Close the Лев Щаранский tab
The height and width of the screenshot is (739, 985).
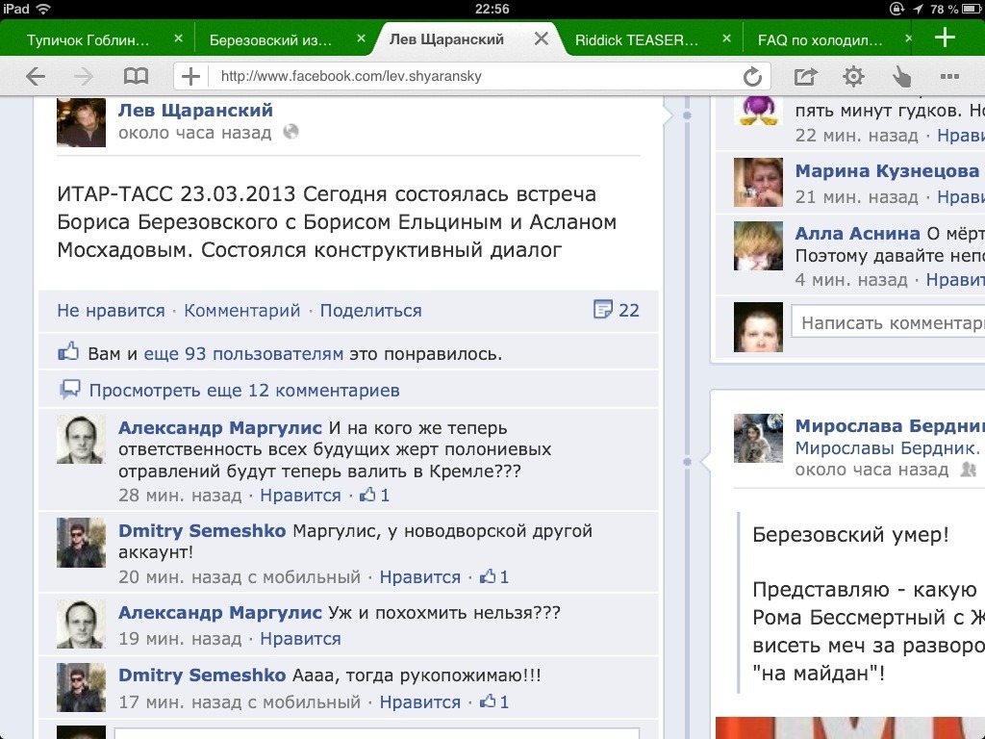[x=541, y=38]
